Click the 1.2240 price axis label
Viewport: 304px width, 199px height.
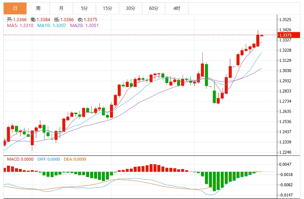285,152
